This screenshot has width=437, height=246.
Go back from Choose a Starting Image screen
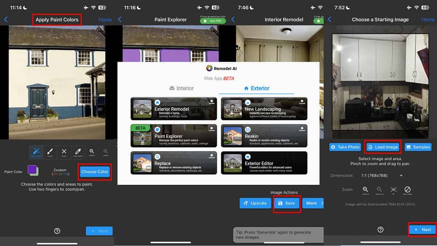[330, 20]
